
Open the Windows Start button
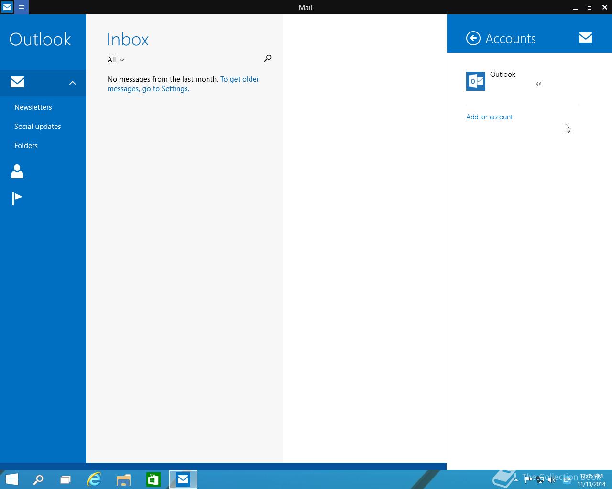11,479
